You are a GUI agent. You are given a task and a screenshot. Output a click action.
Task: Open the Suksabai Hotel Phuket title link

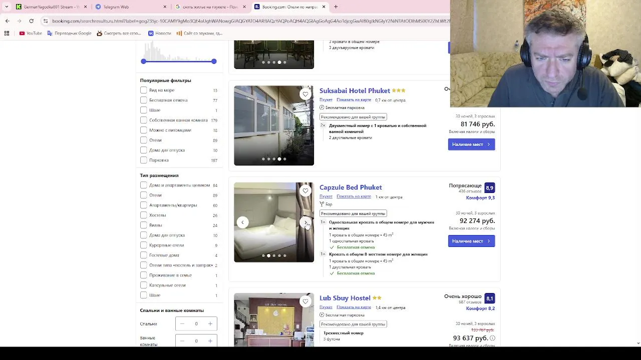pos(355,90)
